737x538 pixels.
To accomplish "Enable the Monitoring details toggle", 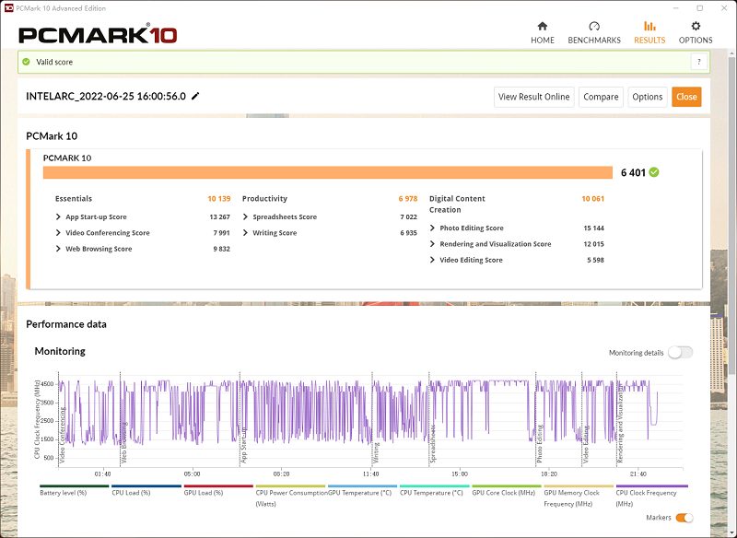I will tap(680, 353).
